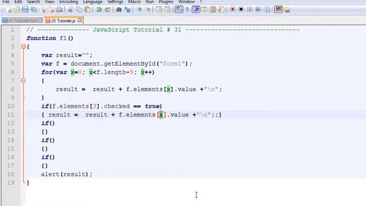Click the run macro multiple times icon
The width and height of the screenshot is (366, 206).
click(x=258, y=10)
